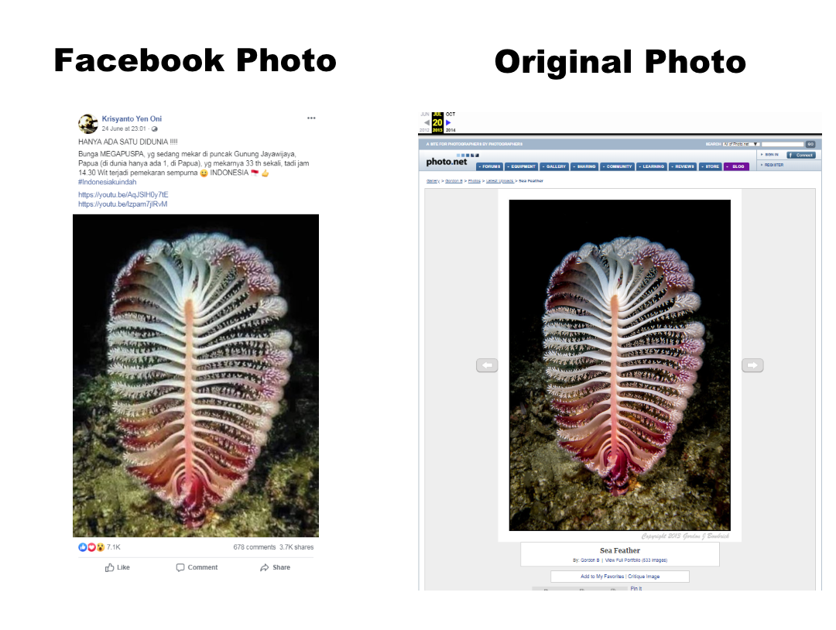
Task: Go to next photo with right arrow
Action: pyautogui.click(x=752, y=365)
